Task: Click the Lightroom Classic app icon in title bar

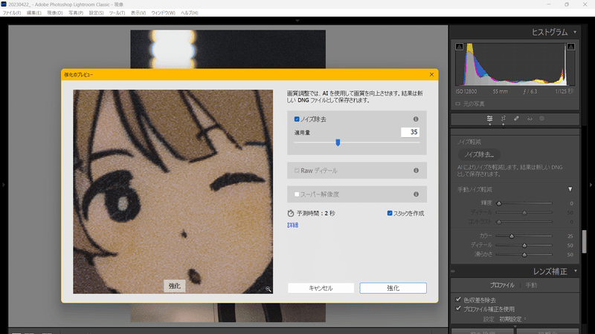Action: [x=4, y=4]
